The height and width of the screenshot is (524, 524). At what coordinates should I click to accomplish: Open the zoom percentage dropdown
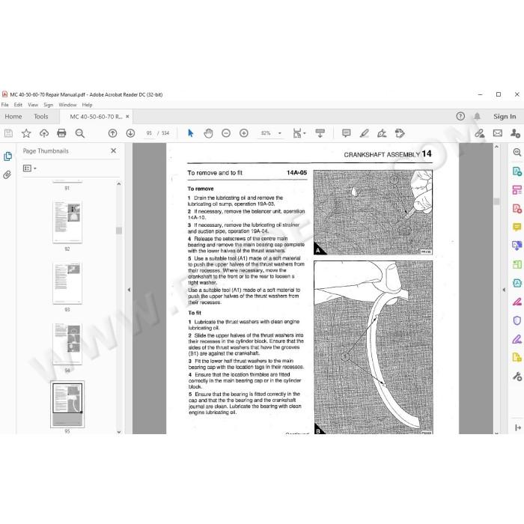pyautogui.click(x=280, y=133)
